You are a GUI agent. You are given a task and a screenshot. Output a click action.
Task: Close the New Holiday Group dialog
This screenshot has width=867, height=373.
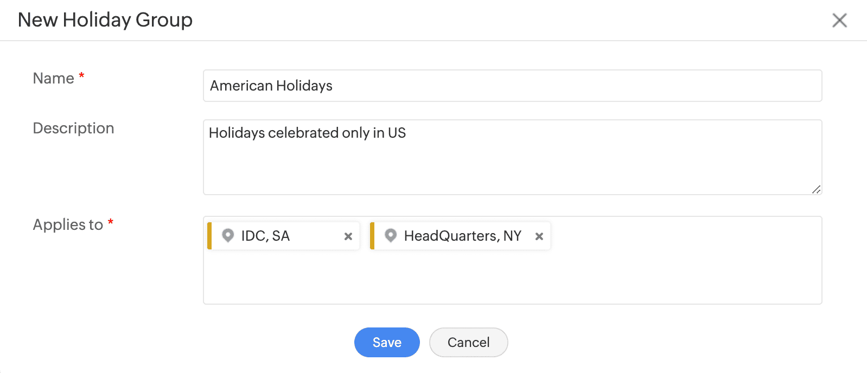pyautogui.click(x=839, y=21)
